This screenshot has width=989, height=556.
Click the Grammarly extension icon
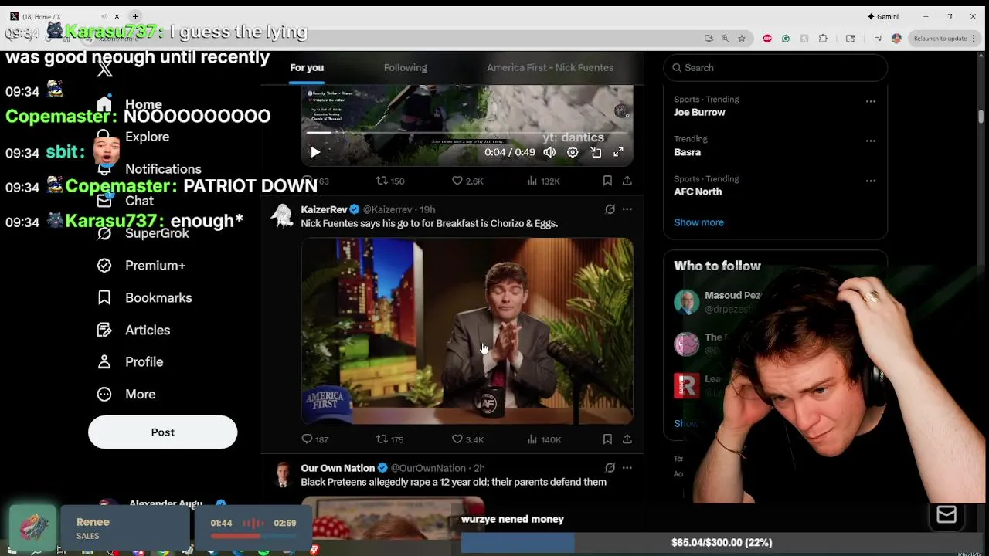[786, 39]
